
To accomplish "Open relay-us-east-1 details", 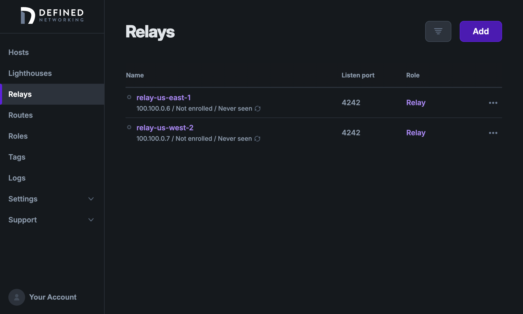I will coord(164,98).
